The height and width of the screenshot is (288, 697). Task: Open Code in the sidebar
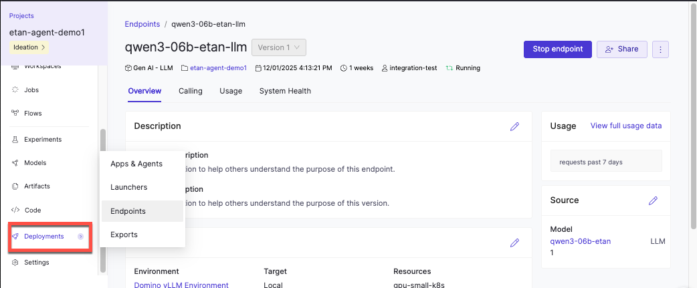tap(33, 210)
